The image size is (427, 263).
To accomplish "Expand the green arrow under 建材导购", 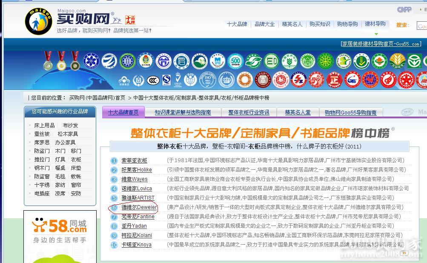I will 376,34.
